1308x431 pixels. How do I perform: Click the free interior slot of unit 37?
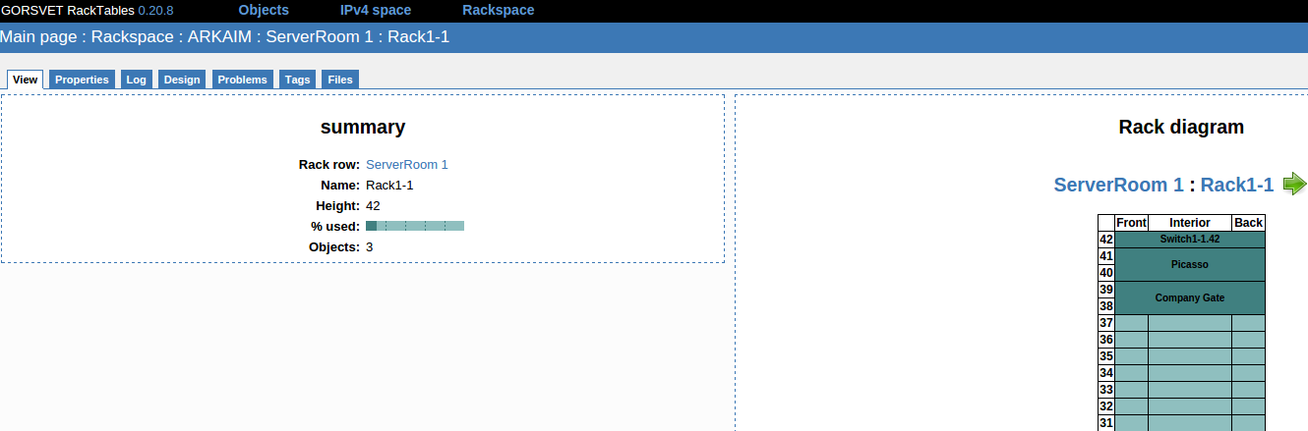tap(1190, 323)
